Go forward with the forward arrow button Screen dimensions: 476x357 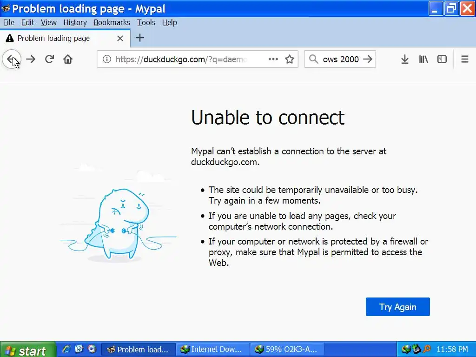[30, 59]
